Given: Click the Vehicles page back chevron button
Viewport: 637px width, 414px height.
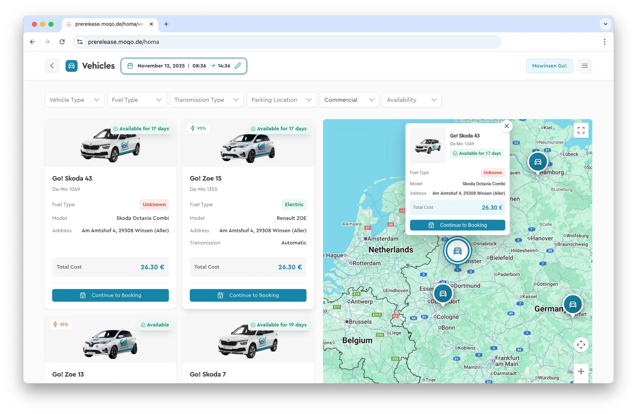Looking at the screenshot, I should click(x=52, y=66).
